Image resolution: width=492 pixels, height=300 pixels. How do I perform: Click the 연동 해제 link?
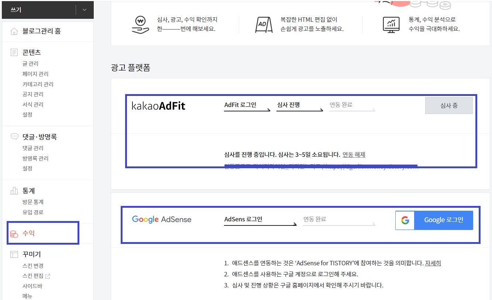354,155
